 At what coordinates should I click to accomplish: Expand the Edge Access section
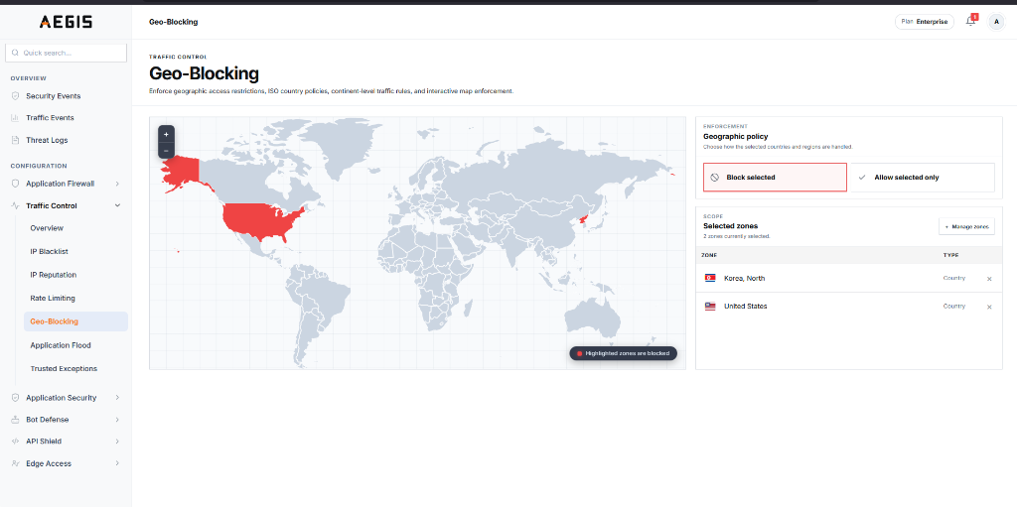(117, 463)
